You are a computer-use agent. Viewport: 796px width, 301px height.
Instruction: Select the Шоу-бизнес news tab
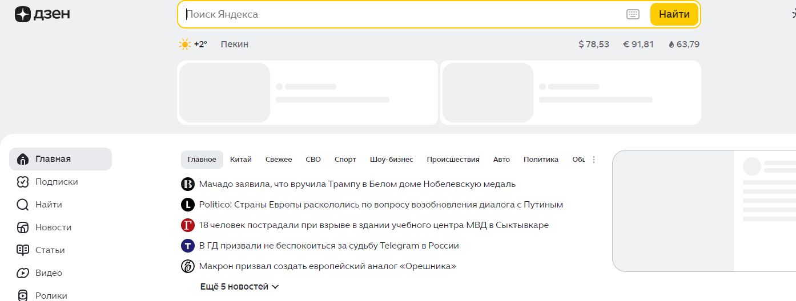click(391, 160)
